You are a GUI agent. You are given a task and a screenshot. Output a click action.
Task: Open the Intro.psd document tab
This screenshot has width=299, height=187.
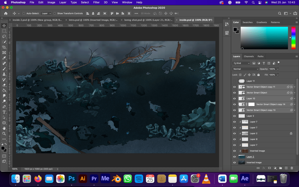[x=93, y=20]
